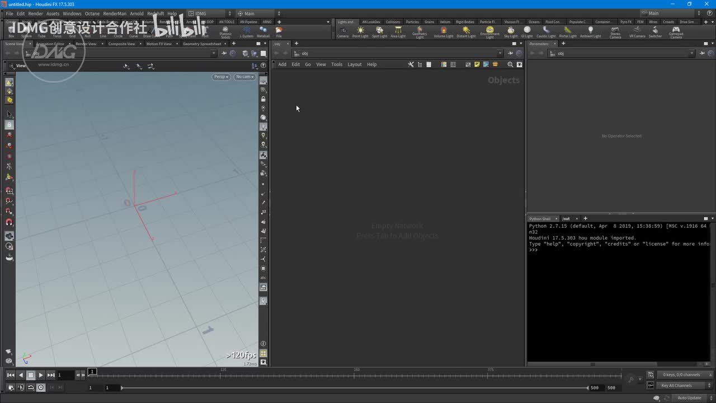716x403 pixels.
Task: Select the Spot Light shelf tool
Action: coord(379,31)
